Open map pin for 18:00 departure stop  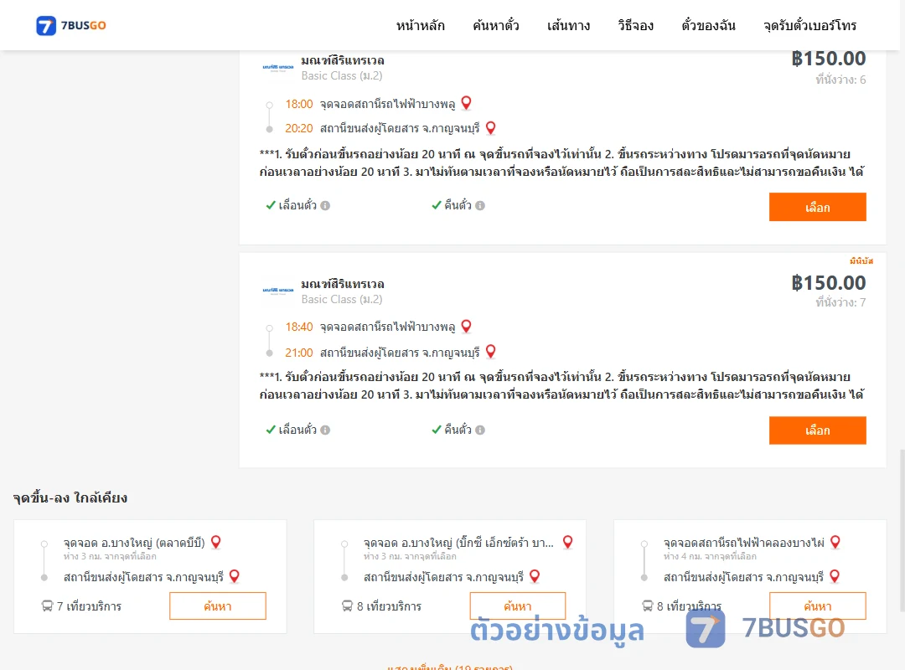(x=467, y=103)
